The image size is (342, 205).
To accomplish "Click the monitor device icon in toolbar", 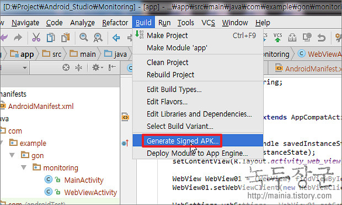I will click(307, 37).
